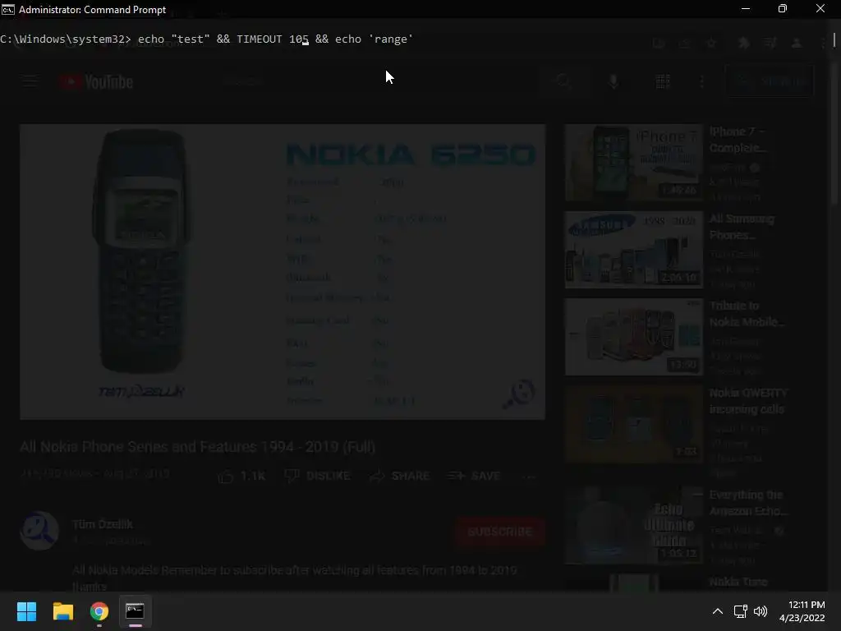841x631 pixels.
Task: Open network status in the system tray
Action: pos(741,611)
